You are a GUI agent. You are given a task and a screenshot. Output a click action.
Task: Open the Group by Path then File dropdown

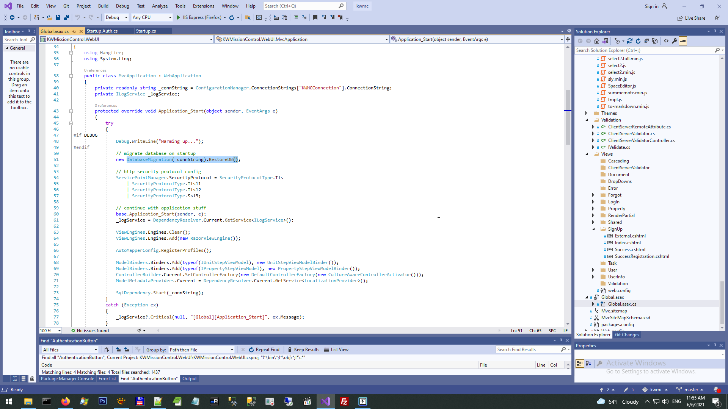pyautogui.click(x=201, y=350)
